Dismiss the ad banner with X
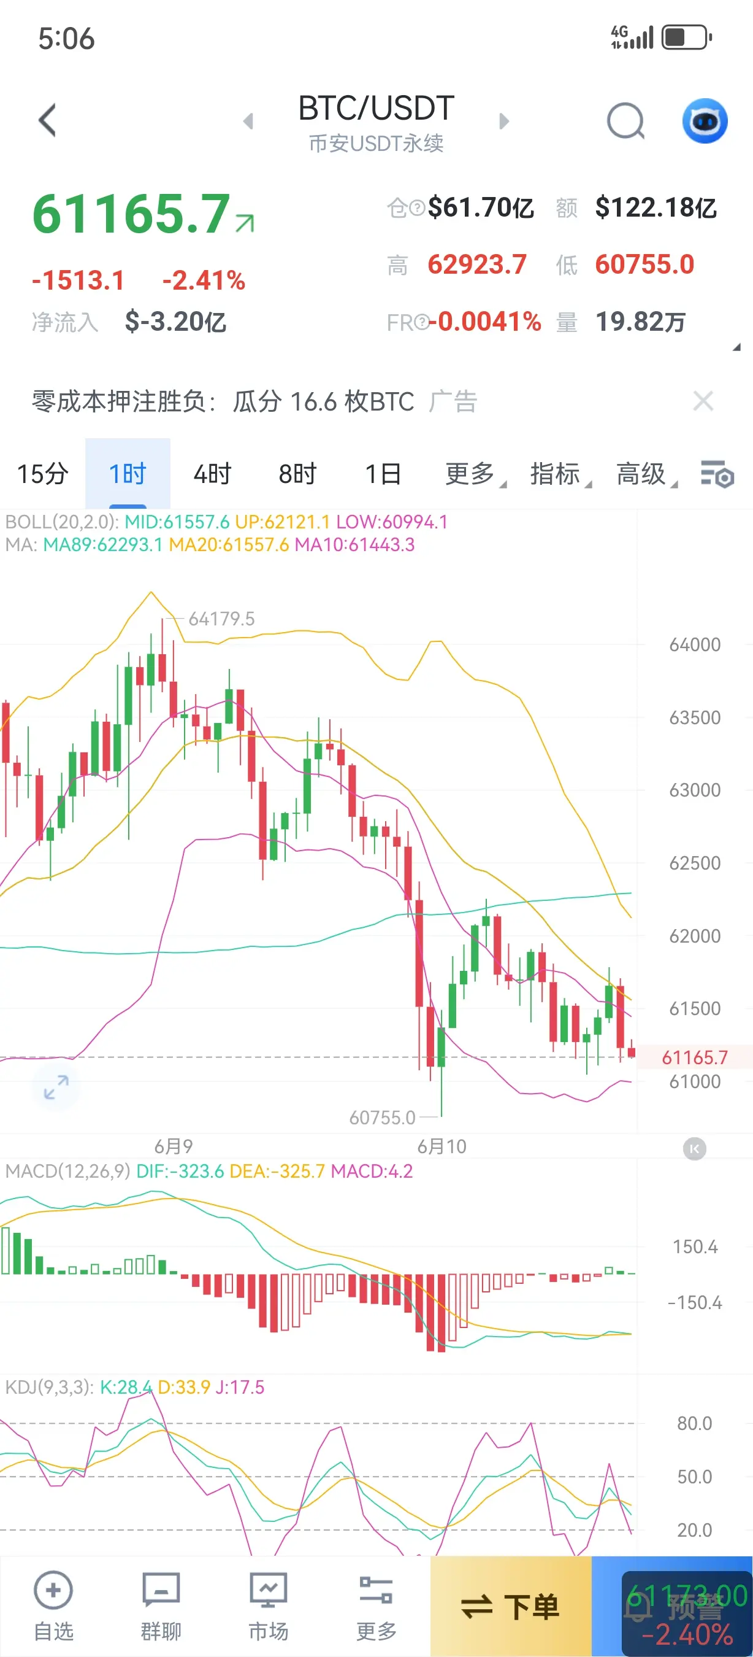 point(703,401)
